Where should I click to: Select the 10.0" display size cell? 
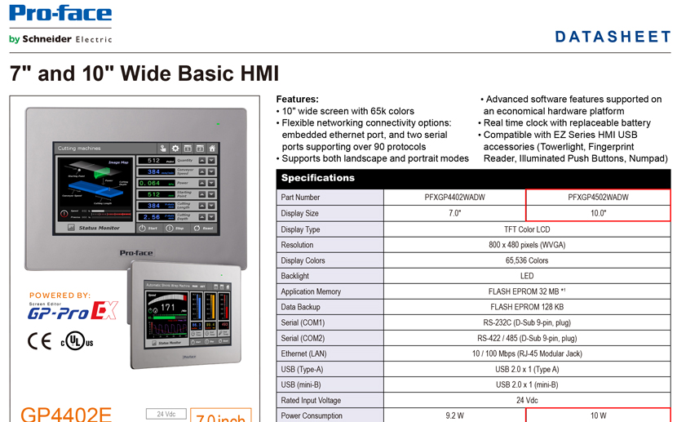tap(598, 213)
